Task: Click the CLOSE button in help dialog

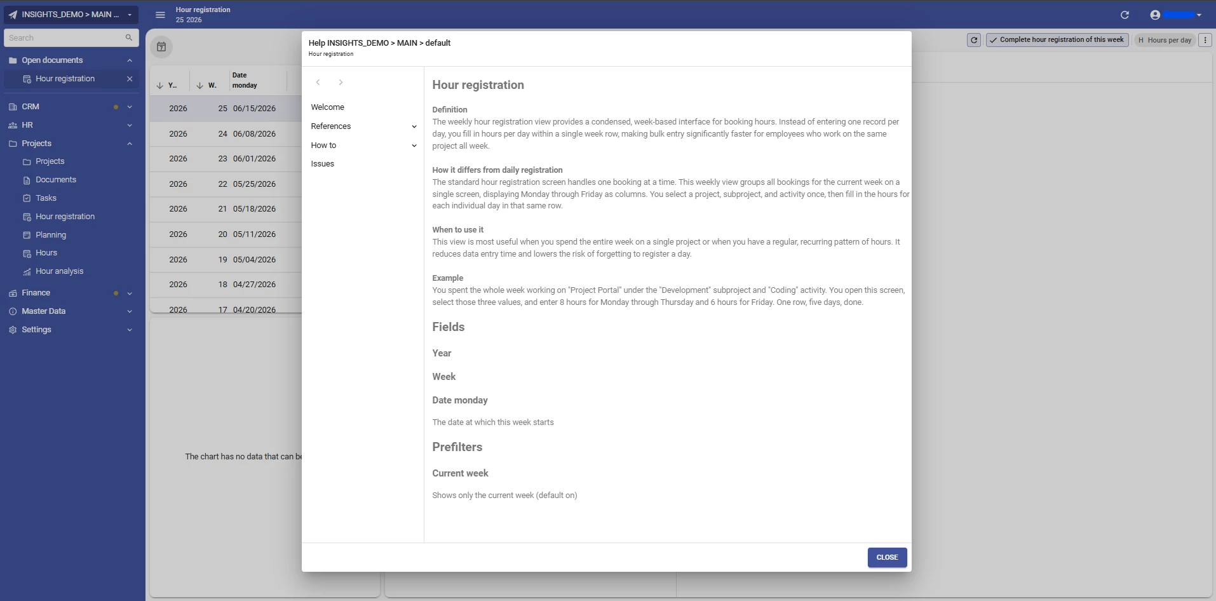Action: (887, 558)
